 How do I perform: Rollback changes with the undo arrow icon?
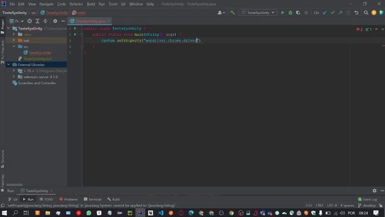click(x=357, y=13)
